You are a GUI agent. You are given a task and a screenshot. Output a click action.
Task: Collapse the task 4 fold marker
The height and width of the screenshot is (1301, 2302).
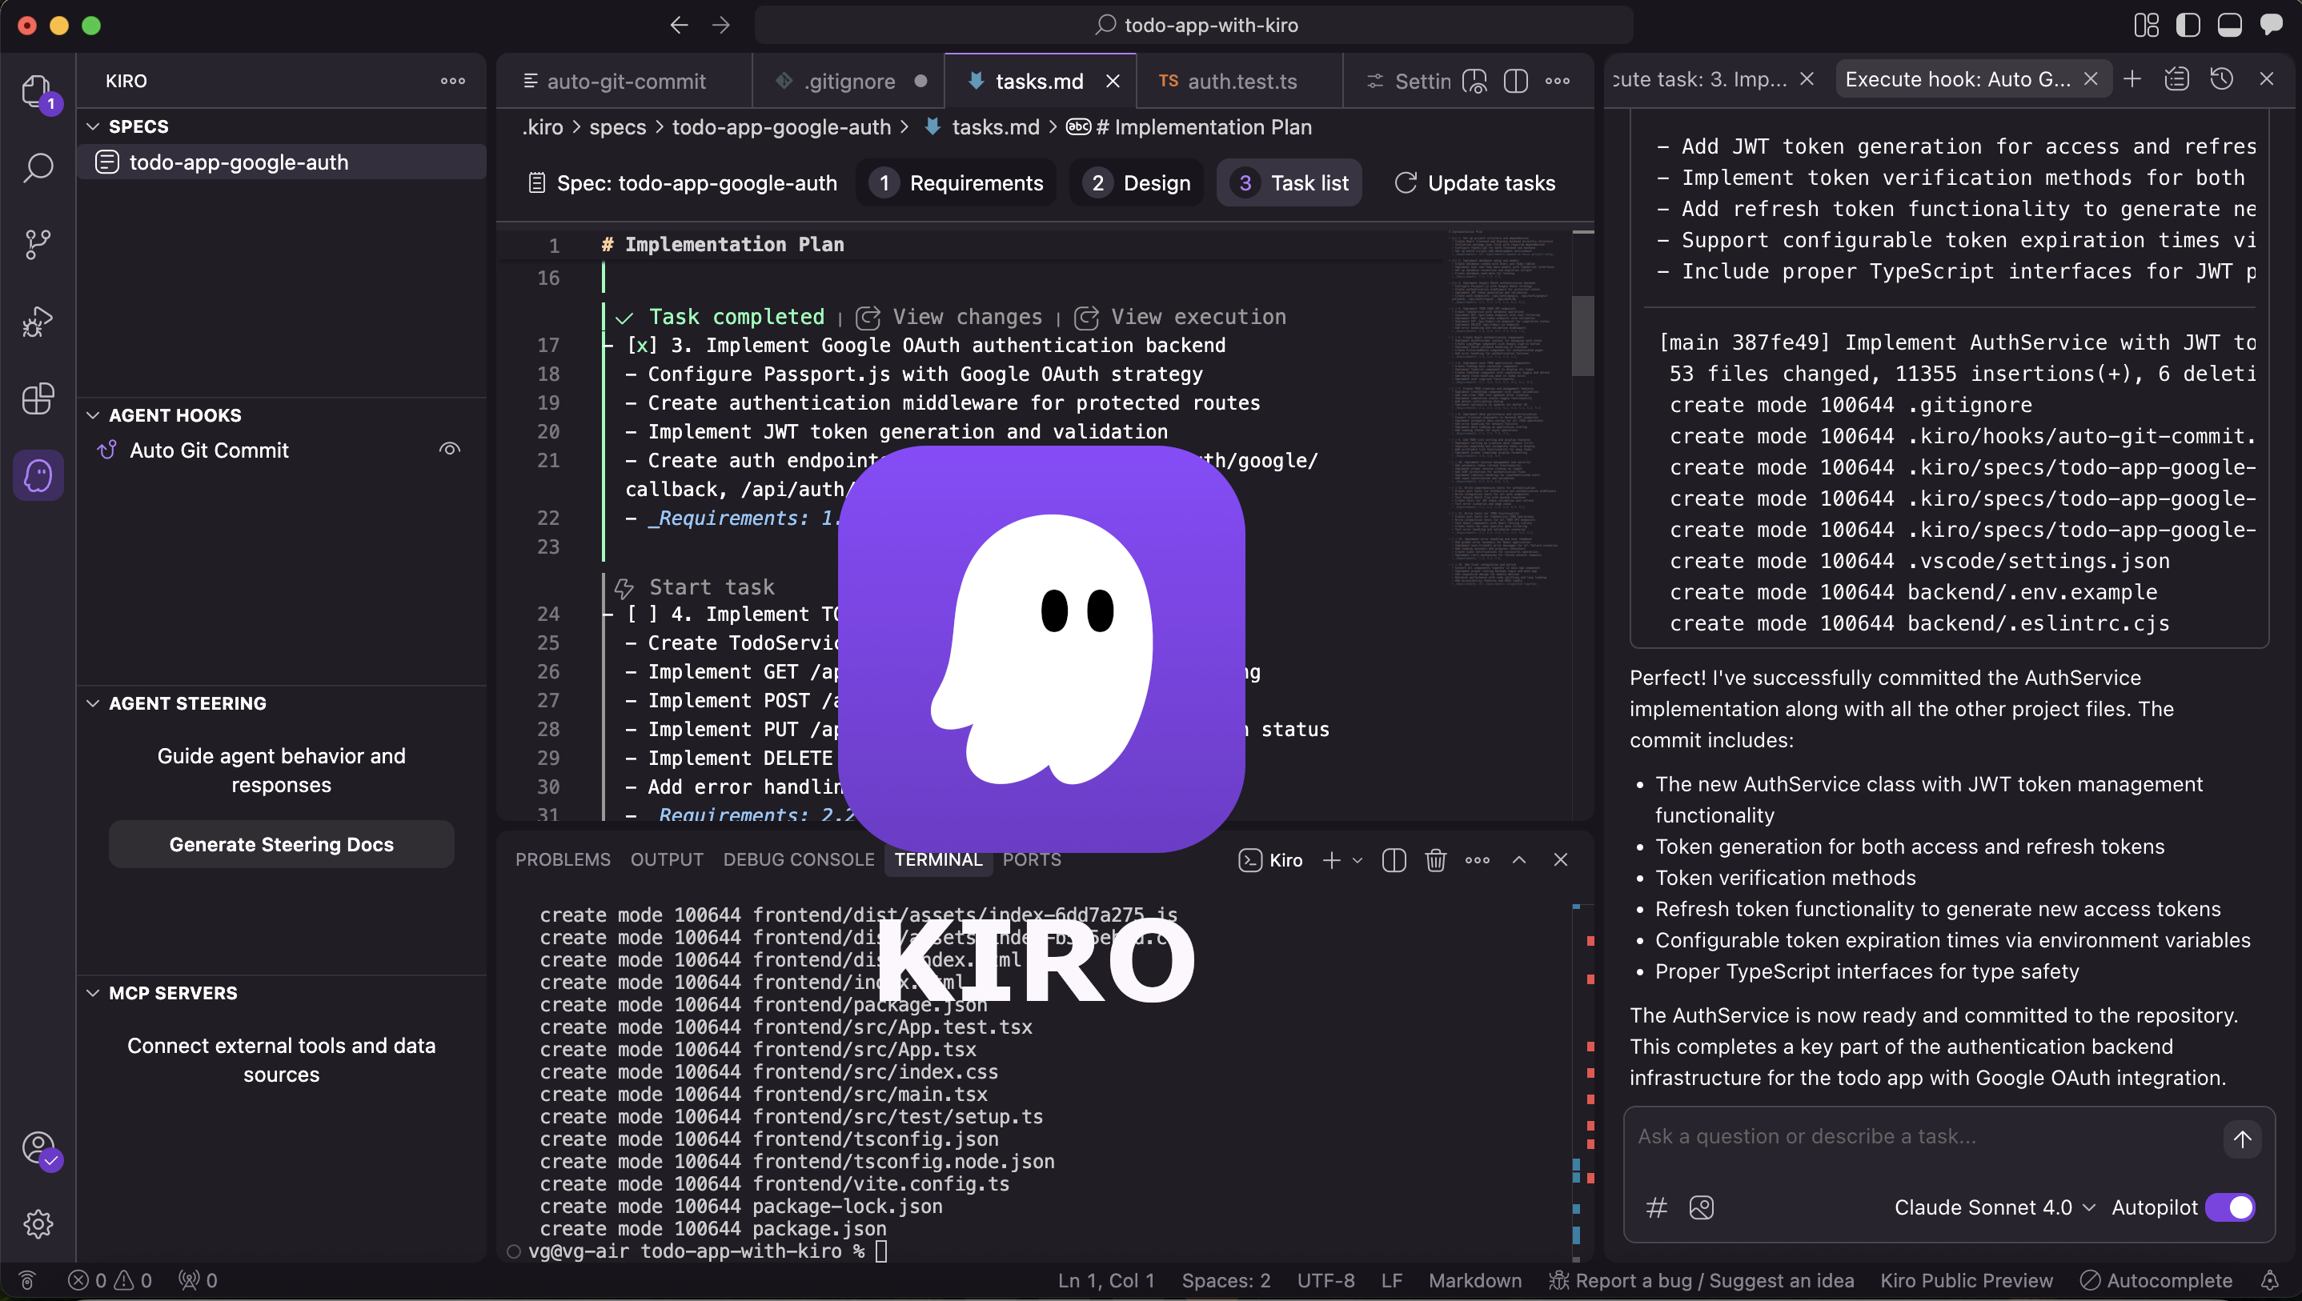click(608, 614)
